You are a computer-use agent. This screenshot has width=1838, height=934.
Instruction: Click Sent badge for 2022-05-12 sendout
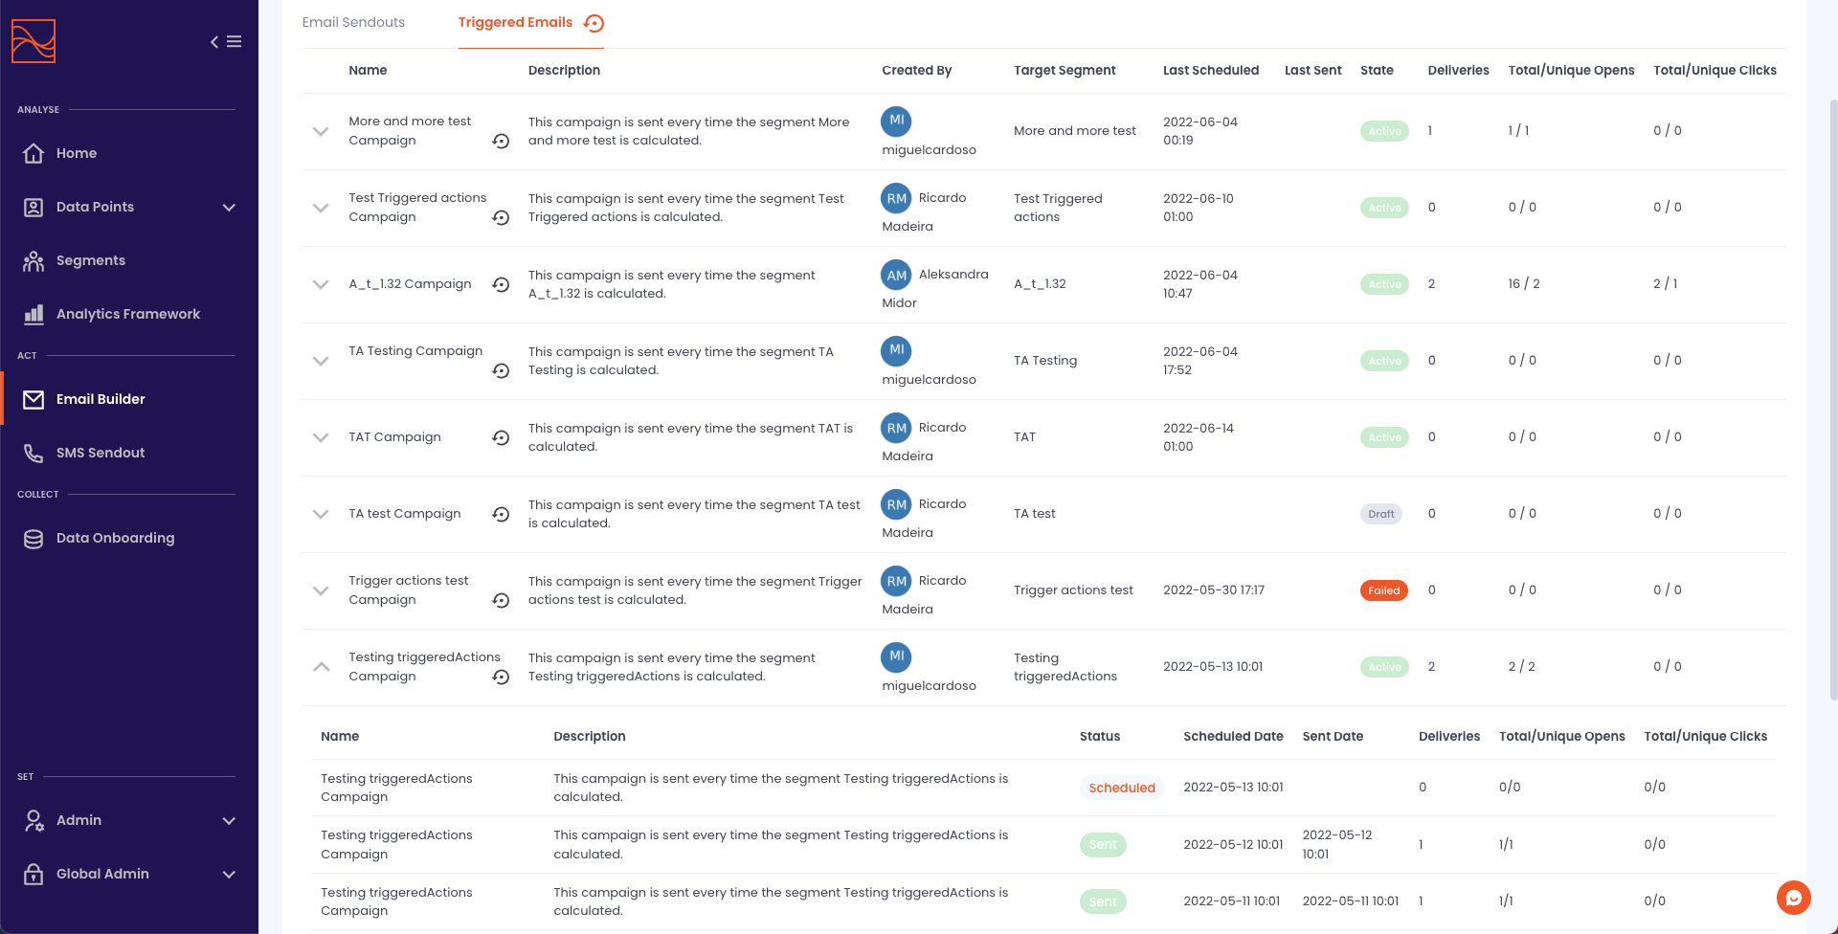(1103, 844)
